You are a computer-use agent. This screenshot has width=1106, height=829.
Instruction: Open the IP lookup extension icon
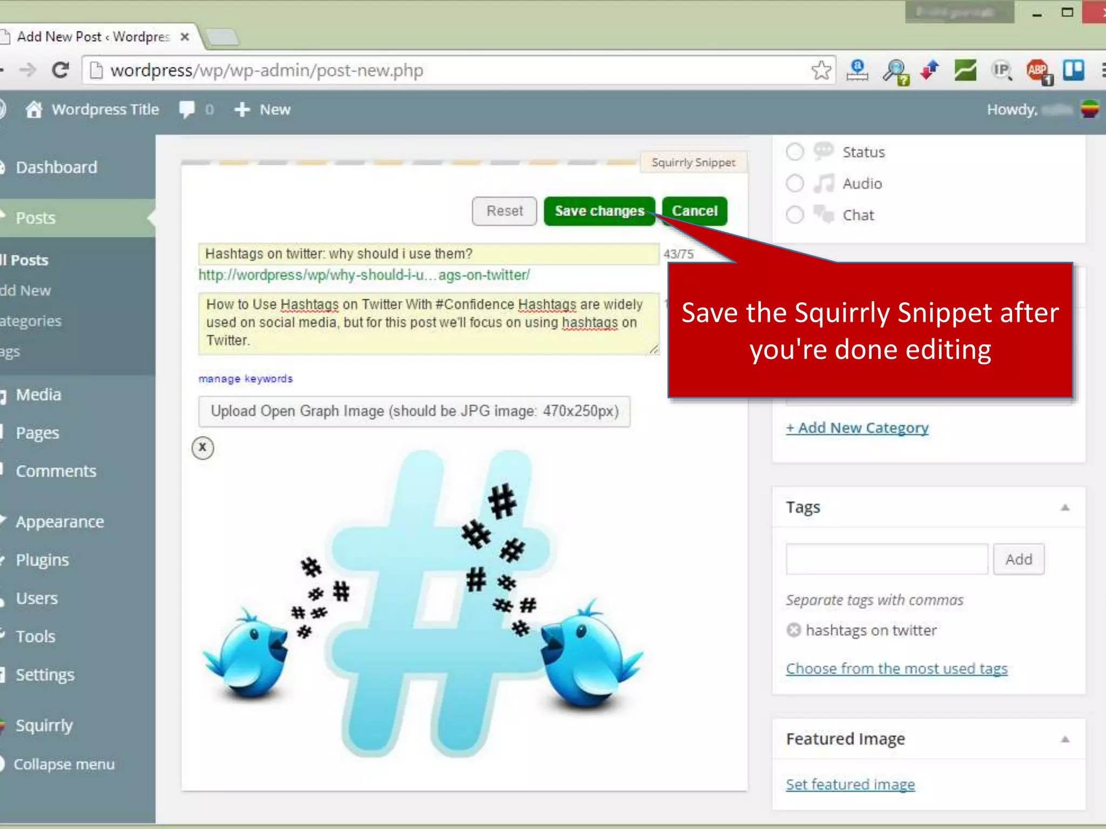[x=1002, y=70]
